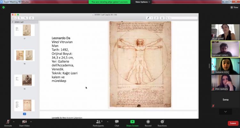Click the Vitruvian Man drawing image
Screen dimensions: 240x128
140,64
